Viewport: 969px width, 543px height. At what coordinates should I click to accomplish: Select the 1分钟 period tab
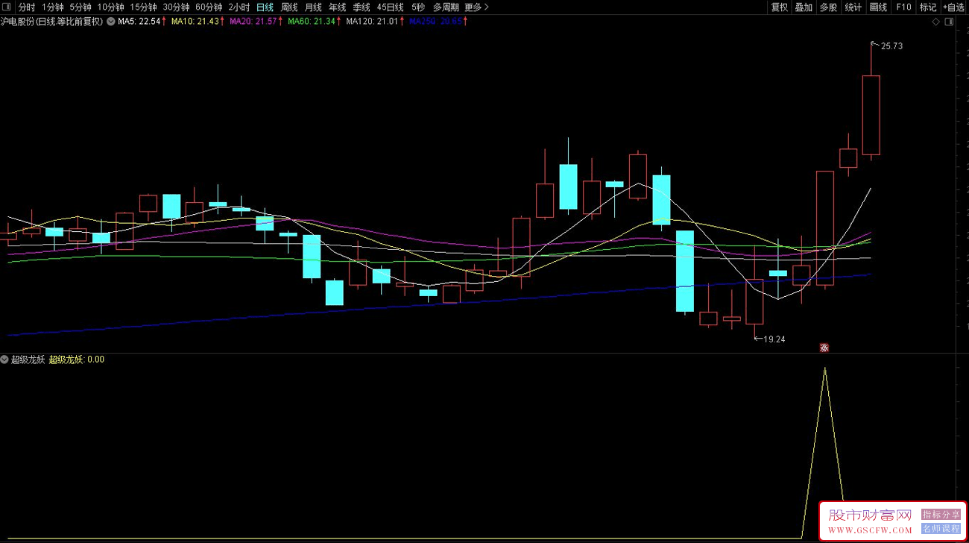[x=53, y=7]
